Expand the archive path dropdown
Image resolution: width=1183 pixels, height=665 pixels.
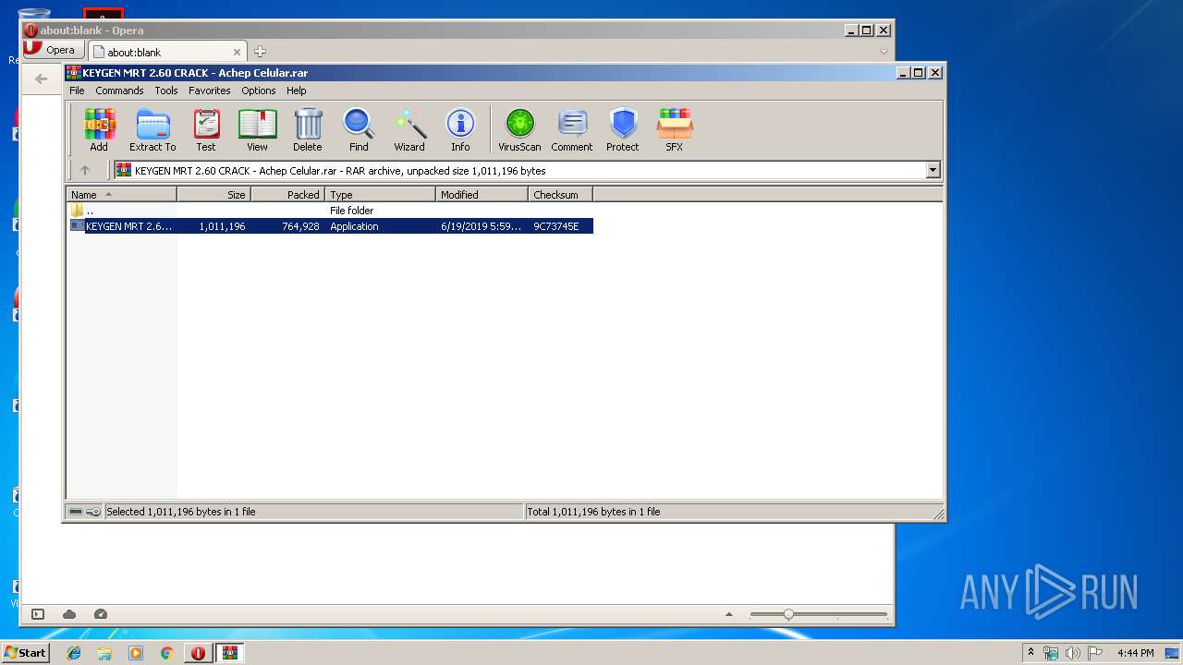click(933, 170)
